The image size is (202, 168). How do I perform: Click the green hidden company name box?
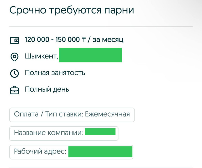(x=100, y=132)
